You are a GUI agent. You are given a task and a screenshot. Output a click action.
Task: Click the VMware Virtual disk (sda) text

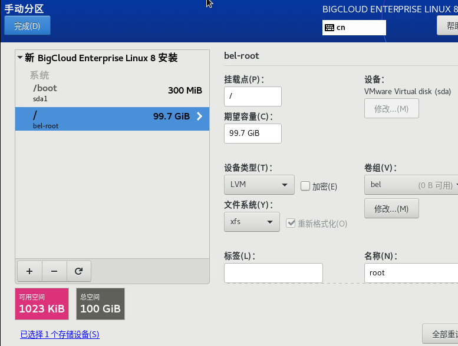(x=407, y=92)
